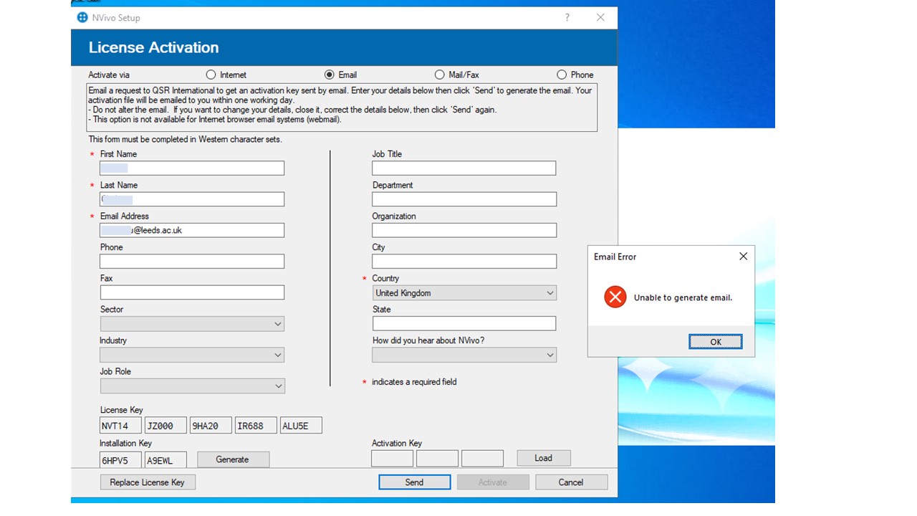This screenshot has height=516, width=917.
Task: Click the Job Title input field
Action: click(x=464, y=168)
